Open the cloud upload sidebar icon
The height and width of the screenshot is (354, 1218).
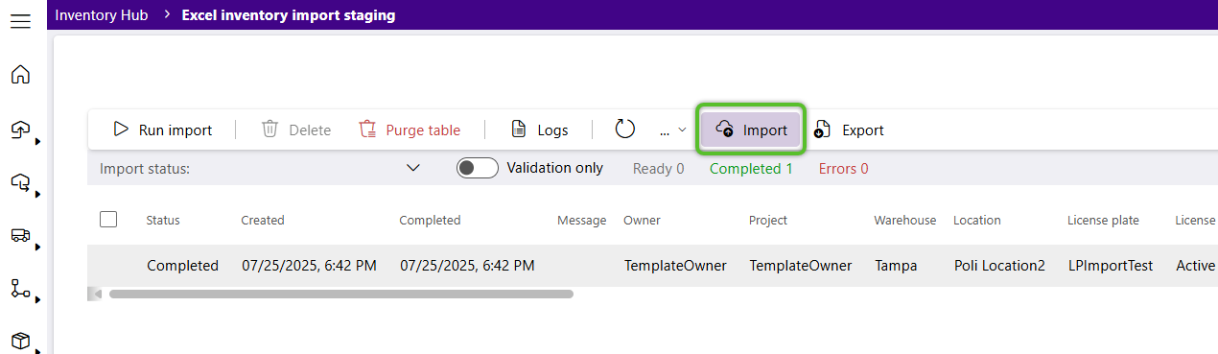click(x=20, y=130)
